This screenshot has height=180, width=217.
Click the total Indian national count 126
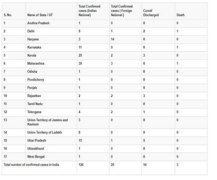coord(81,165)
